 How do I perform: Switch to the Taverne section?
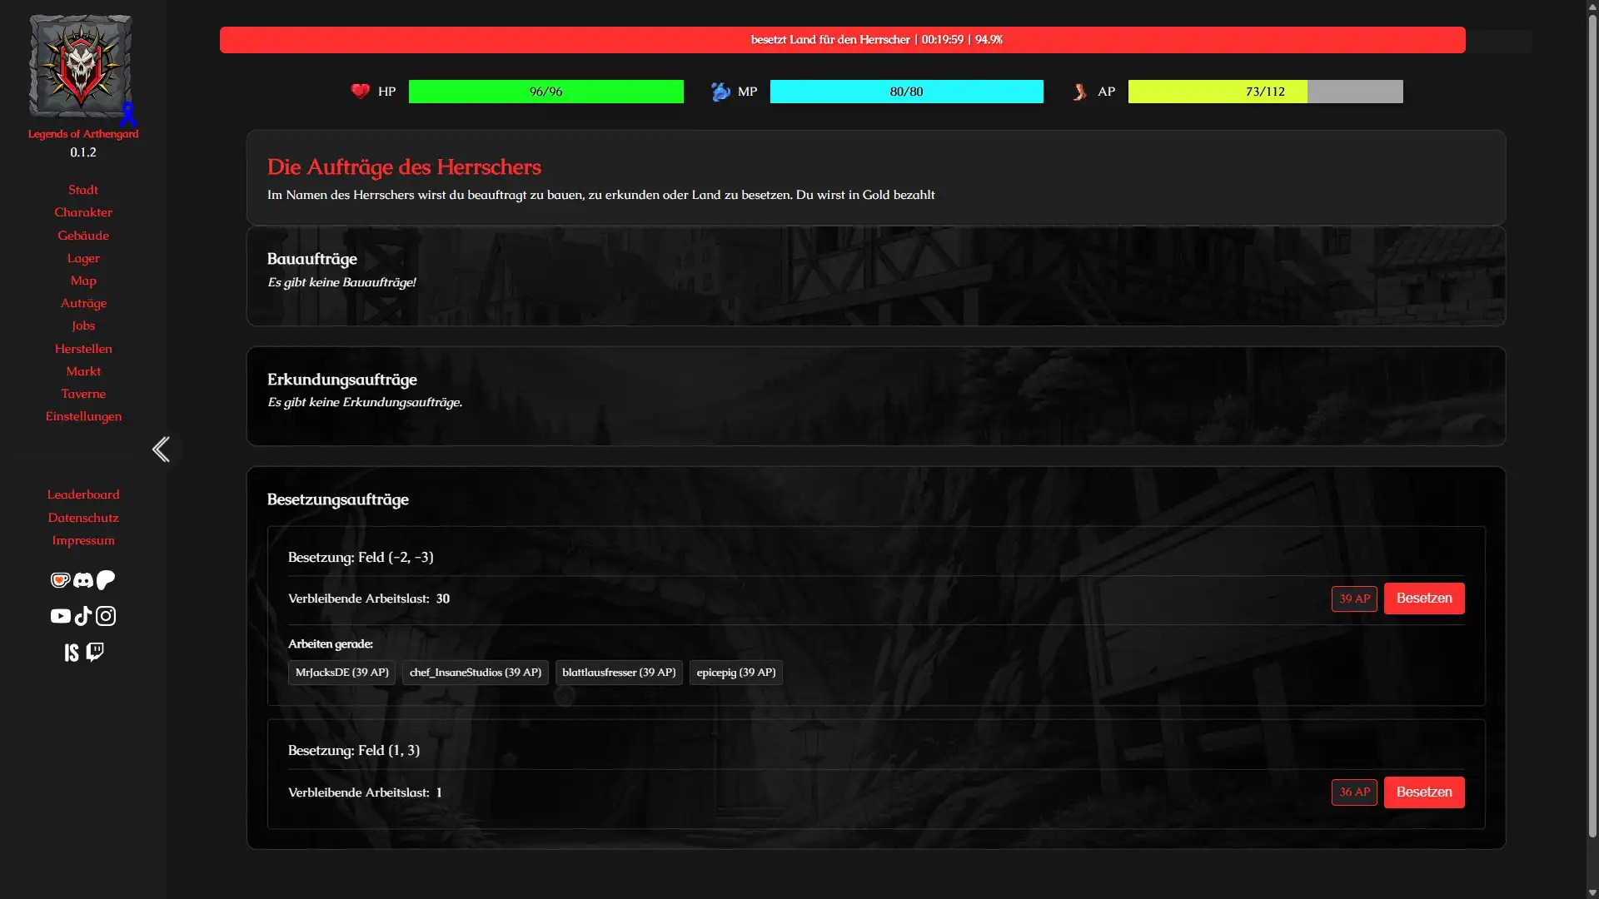tap(83, 393)
